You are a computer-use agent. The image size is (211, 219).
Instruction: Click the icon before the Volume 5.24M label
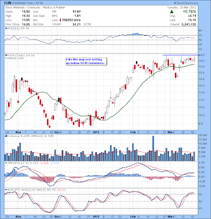pyautogui.click(x=6, y=136)
